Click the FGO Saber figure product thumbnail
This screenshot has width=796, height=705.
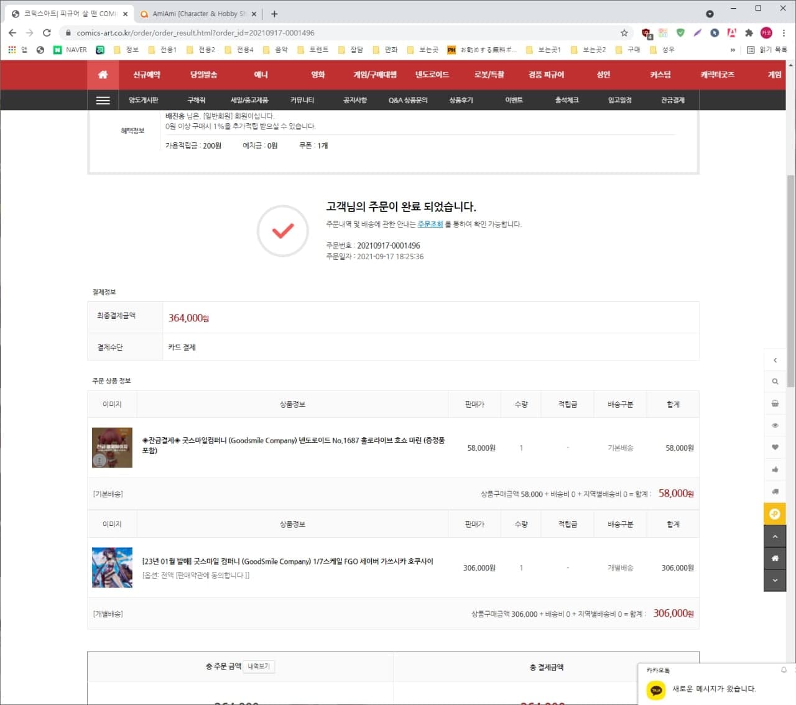pos(112,568)
